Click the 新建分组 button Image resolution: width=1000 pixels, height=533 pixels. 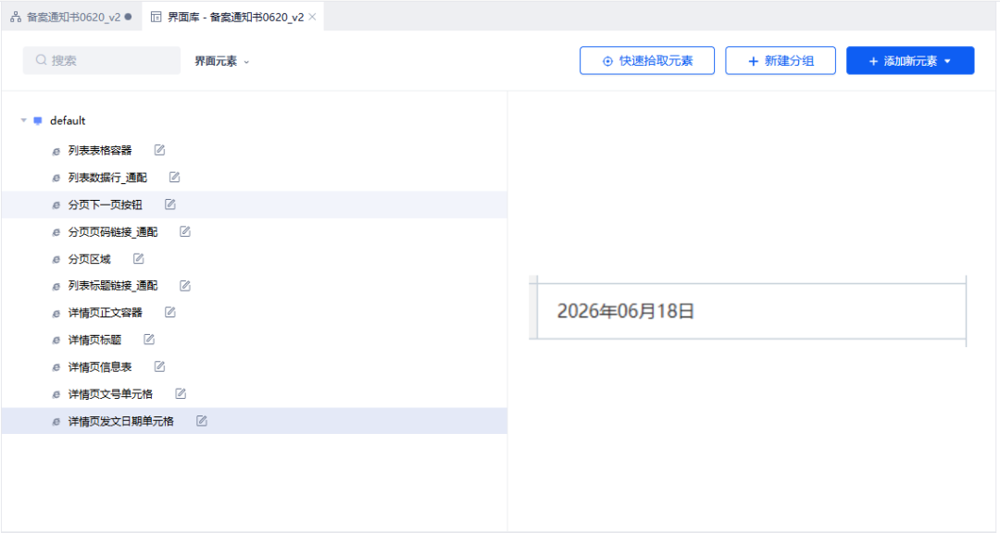point(780,60)
